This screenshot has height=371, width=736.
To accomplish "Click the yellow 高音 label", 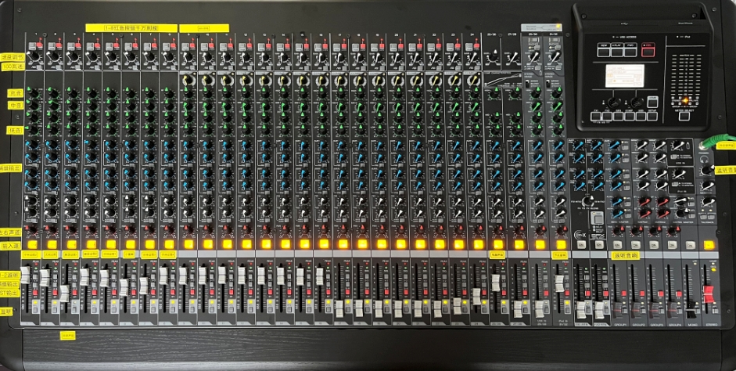I will (14, 93).
